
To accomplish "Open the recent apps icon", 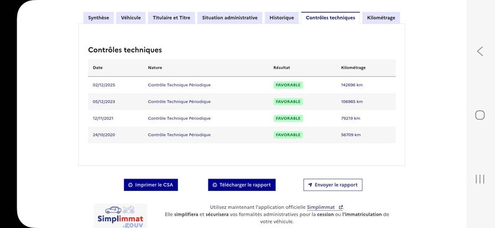I will pyautogui.click(x=480, y=179).
